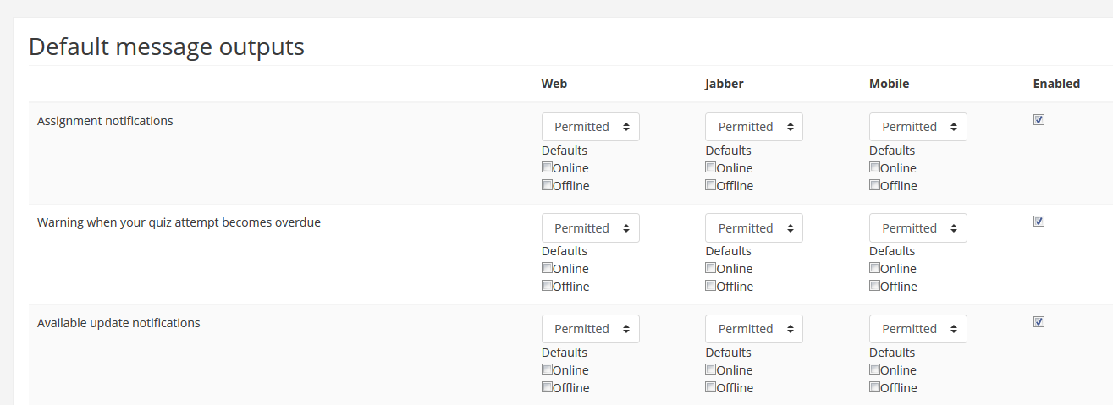The height and width of the screenshot is (405, 1113).
Task: Check Jabber Online for Available update notifications
Action: (x=710, y=369)
